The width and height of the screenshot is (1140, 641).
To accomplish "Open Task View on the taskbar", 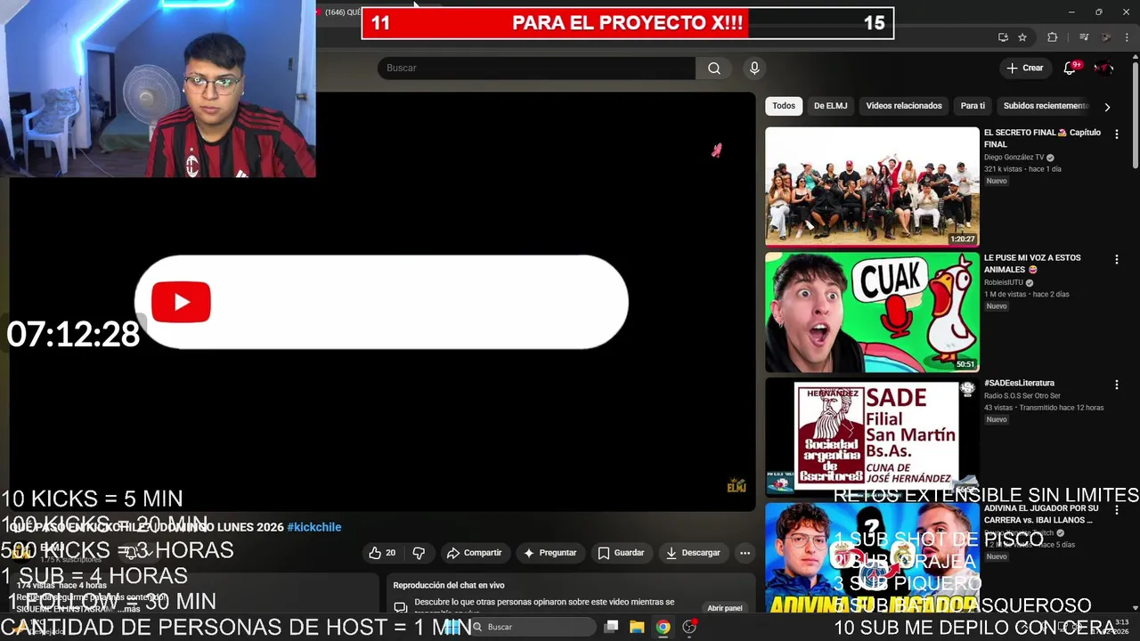I will point(611,627).
